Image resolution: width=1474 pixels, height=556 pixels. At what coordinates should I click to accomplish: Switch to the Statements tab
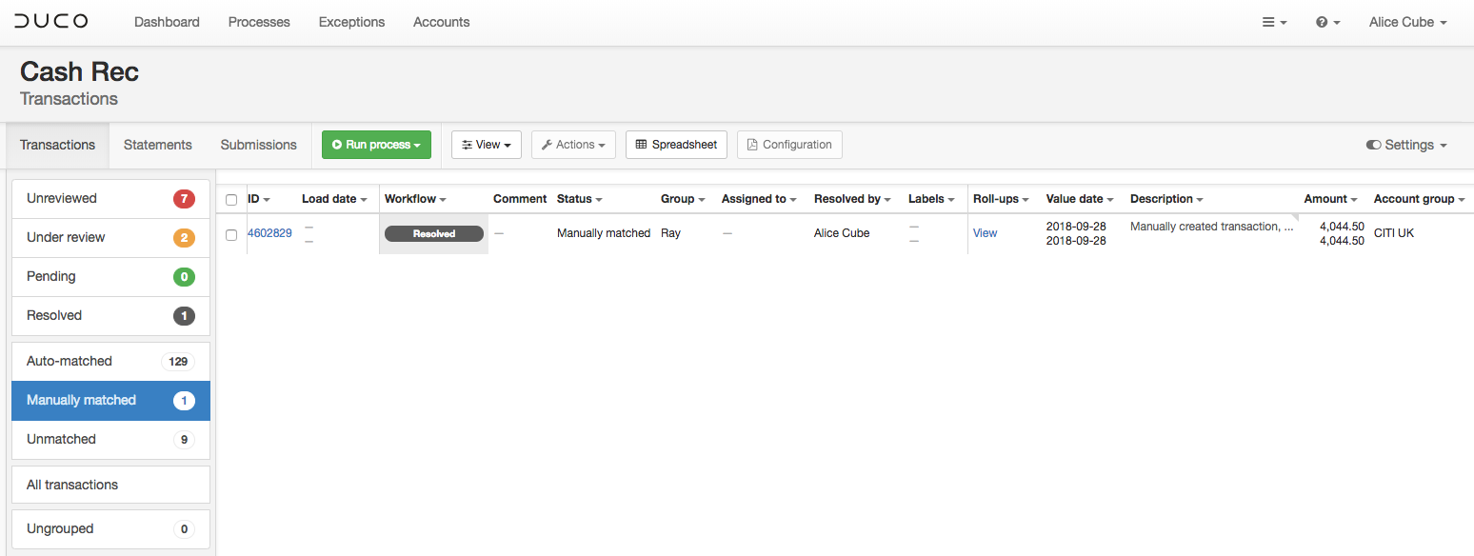[x=158, y=145]
